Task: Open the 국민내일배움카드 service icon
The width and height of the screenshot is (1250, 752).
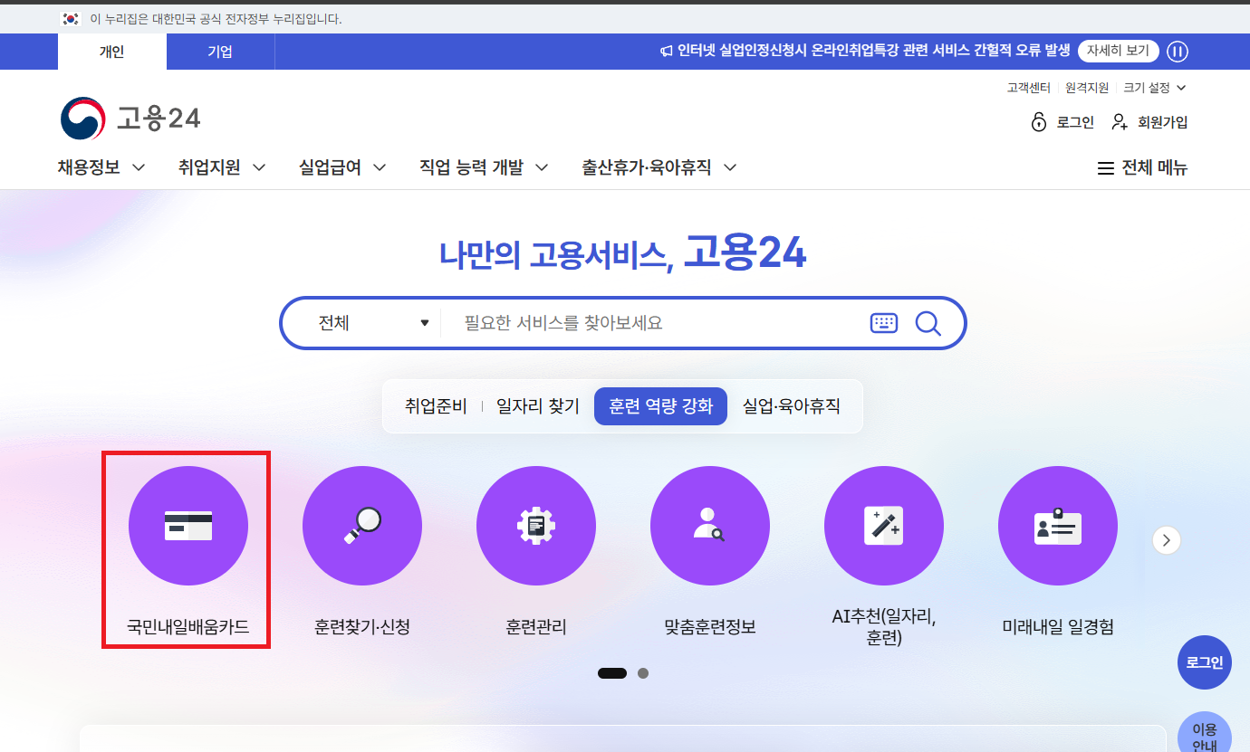Action: pos(187,526)
